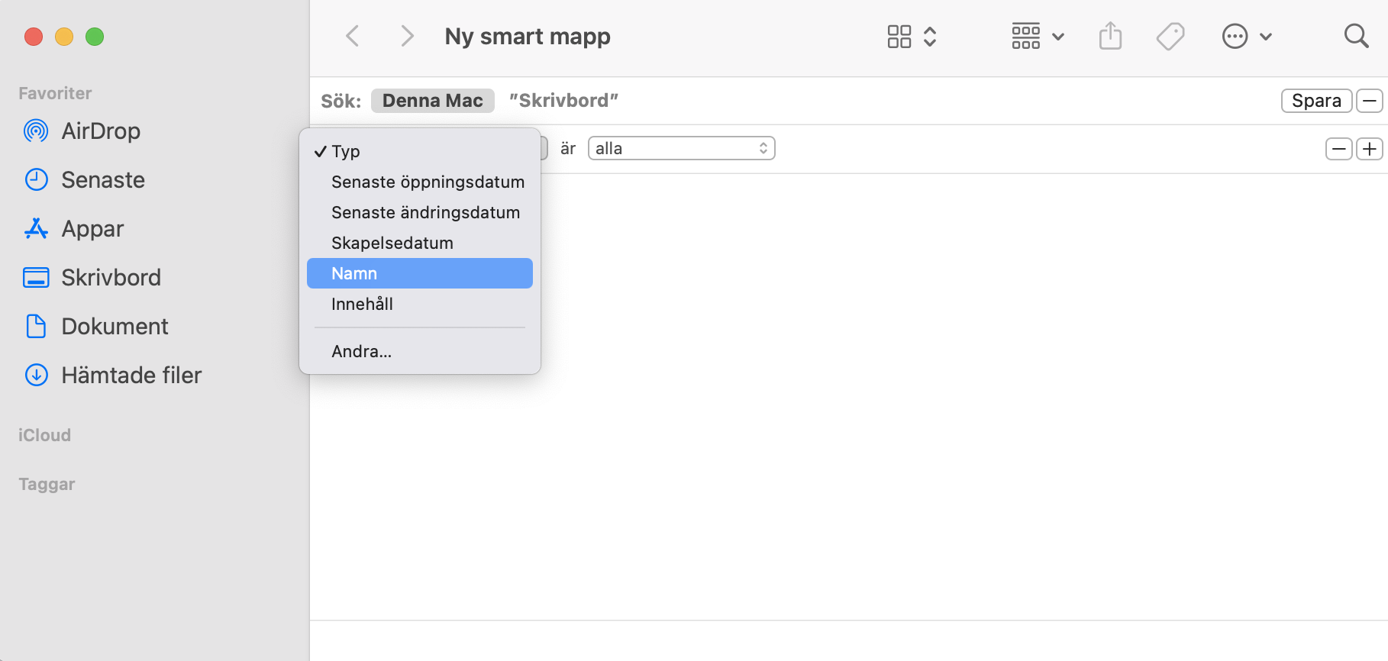Image resolution: width=1388 pixels, height=661 pixels.
Task: Go forward with the right arrow
Action: tap(408, 36)
